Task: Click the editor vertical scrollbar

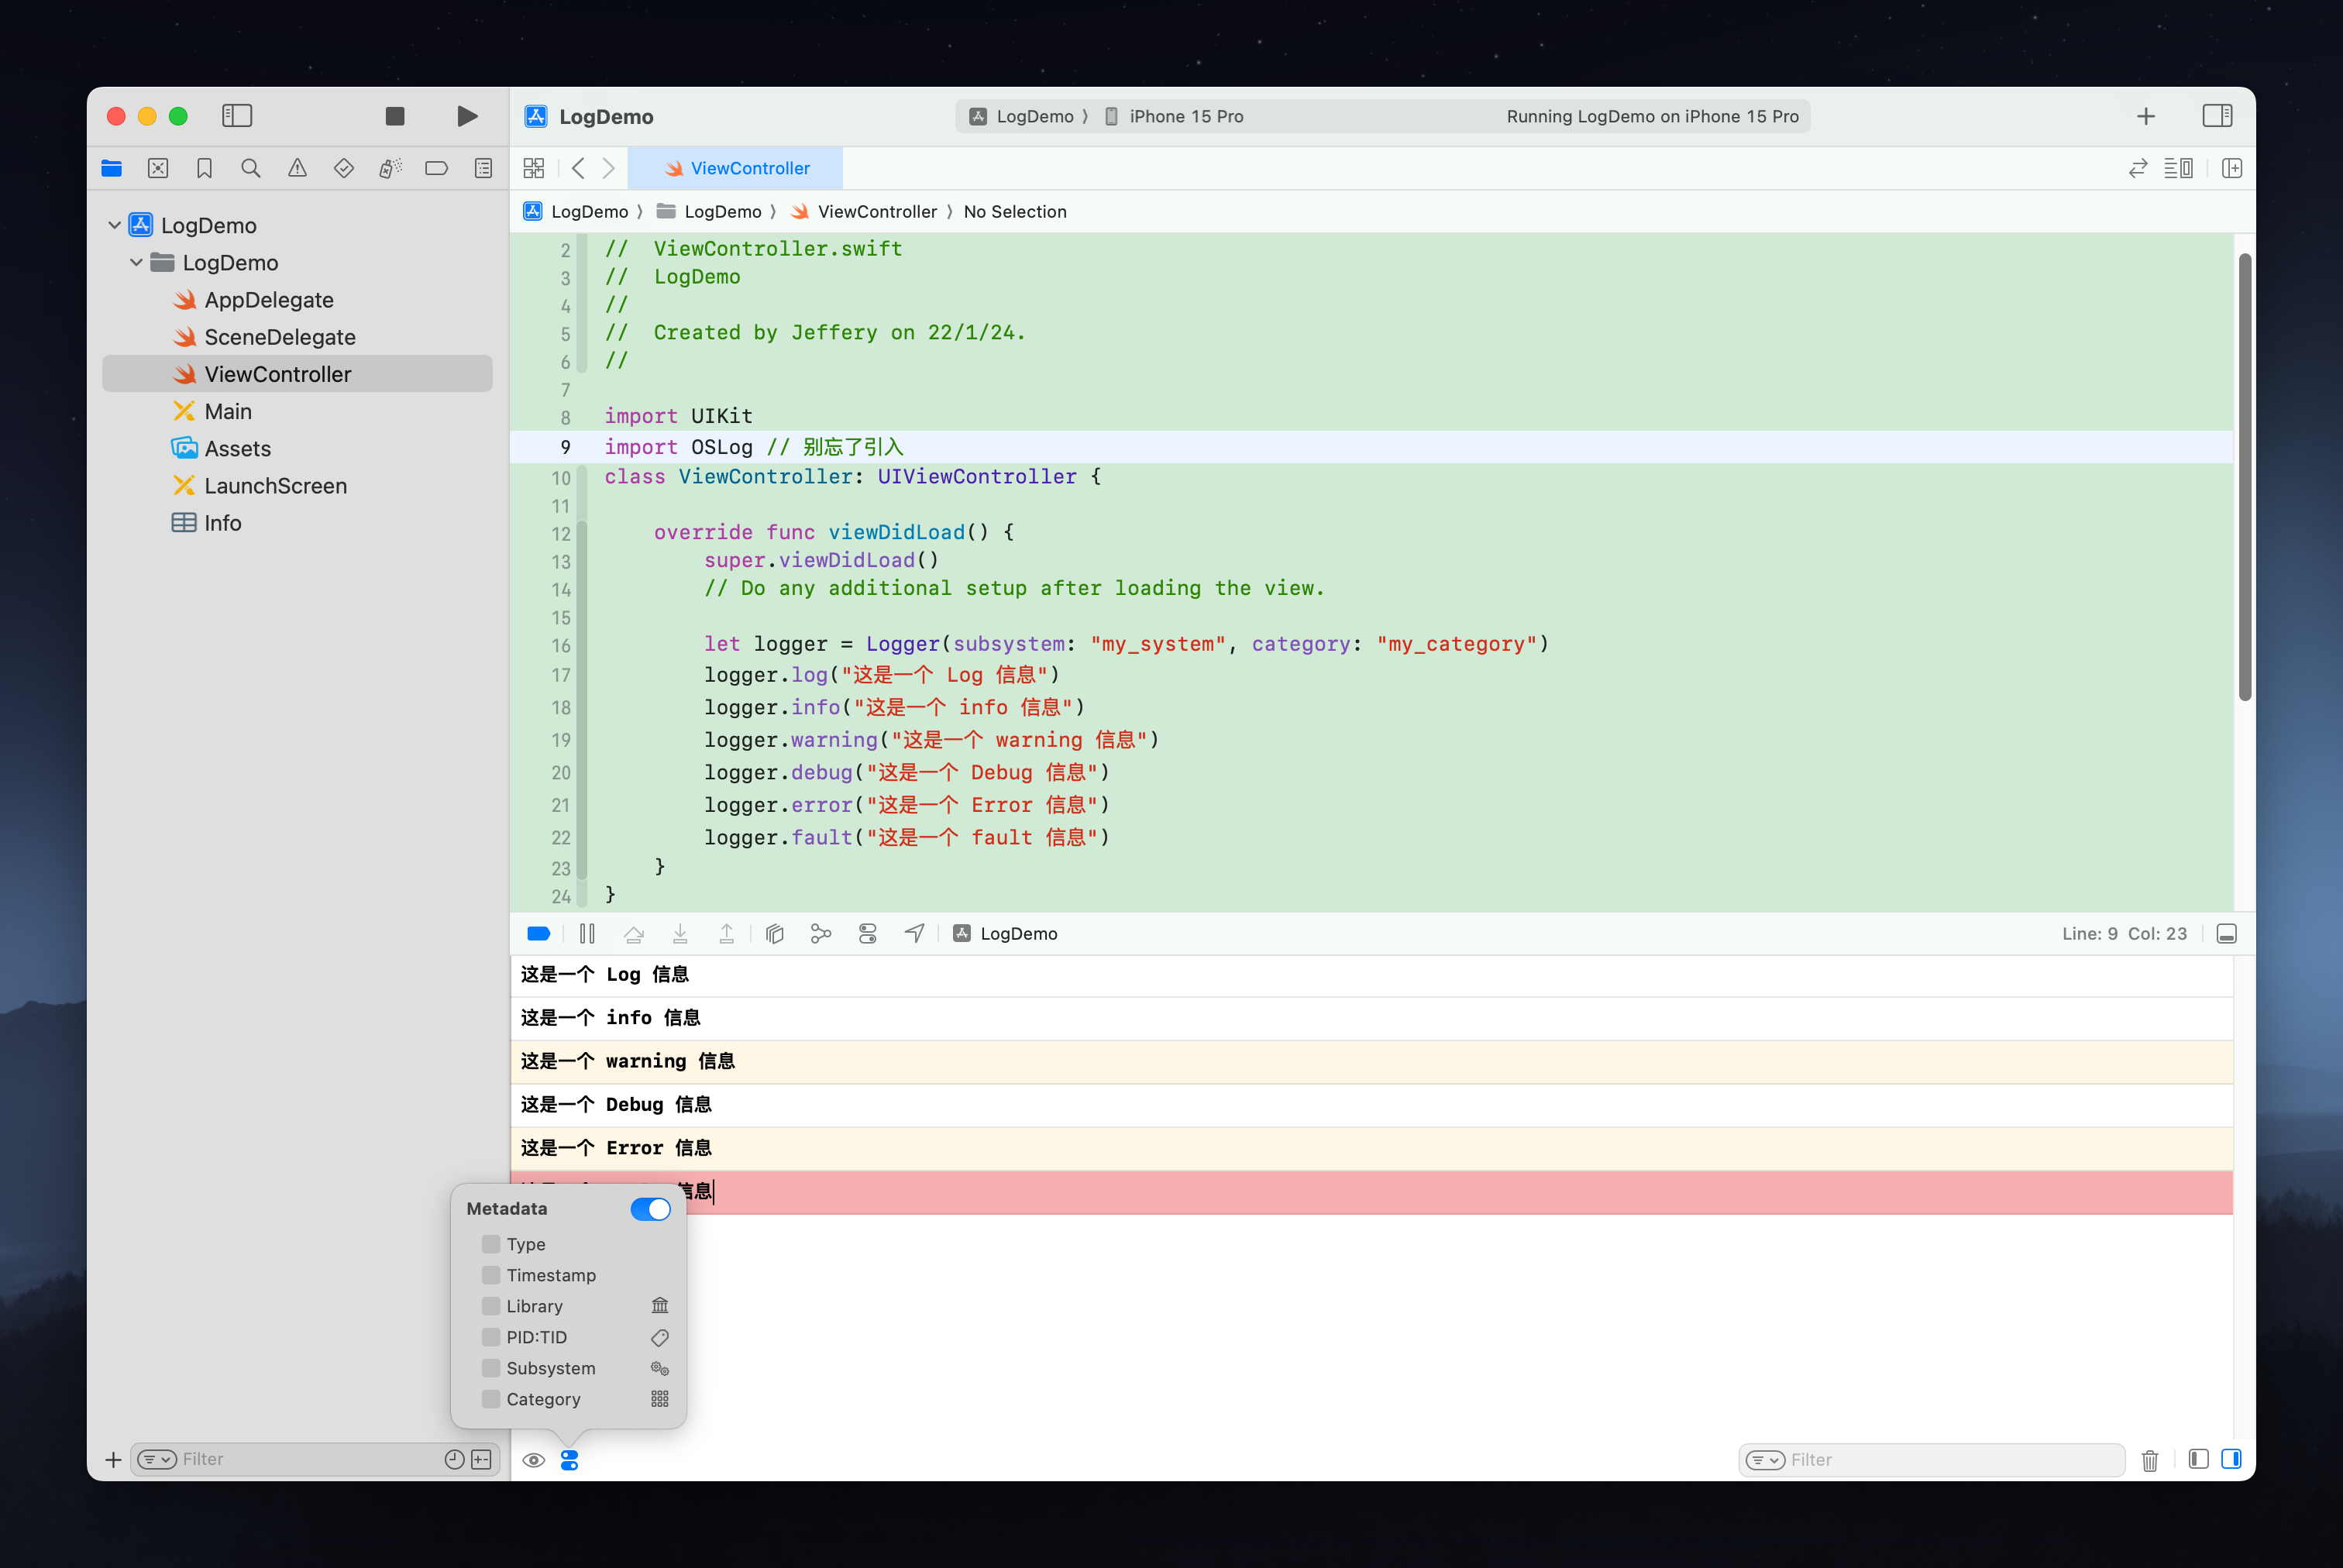Action: pyautogui.click(x=2244, y=476)
